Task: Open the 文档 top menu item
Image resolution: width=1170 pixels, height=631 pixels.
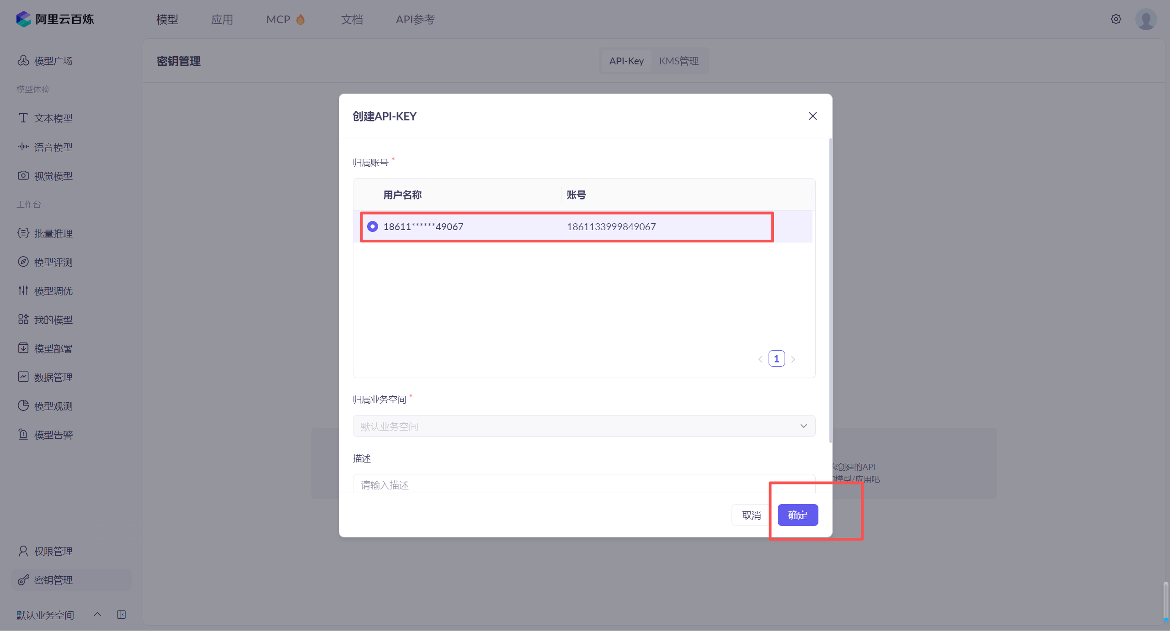Action: [x=352, y=19]
